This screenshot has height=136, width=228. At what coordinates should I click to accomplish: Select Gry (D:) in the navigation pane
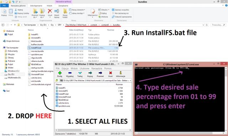11,74
